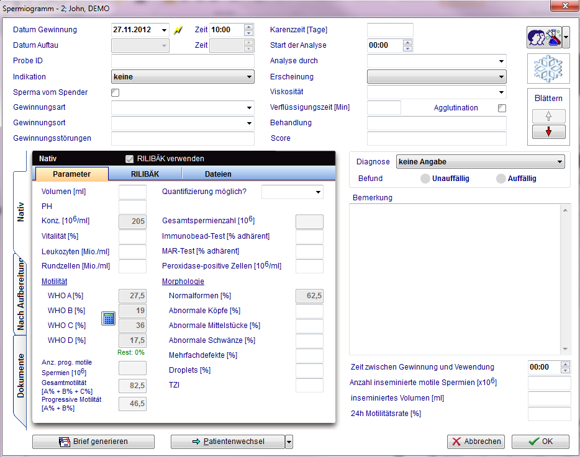Click the Start der Analyse spinner arrows
This screenshot has width=580, height=457.
407,45
